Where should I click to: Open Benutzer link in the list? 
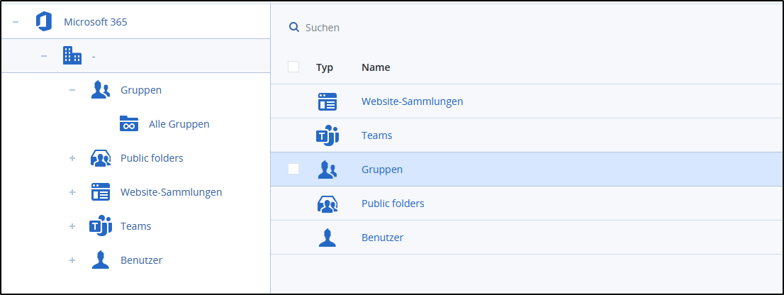pos(383,238)
